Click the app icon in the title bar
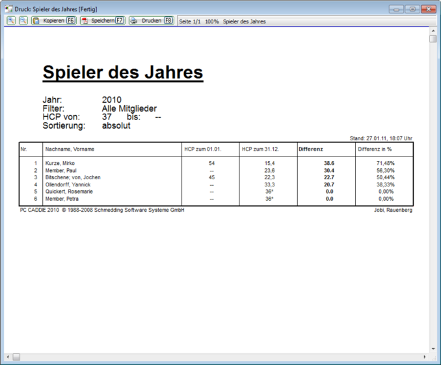441x365 pixels. point(8,9)
